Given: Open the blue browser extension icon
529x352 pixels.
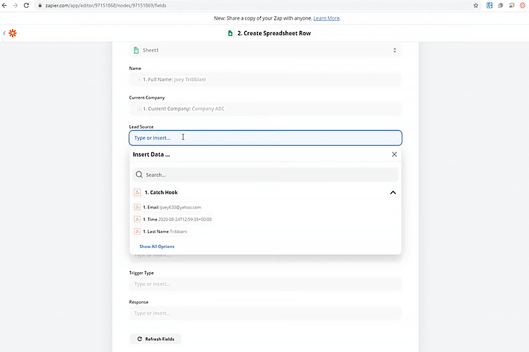Looking at the screenshot, I should pos(489,5).
